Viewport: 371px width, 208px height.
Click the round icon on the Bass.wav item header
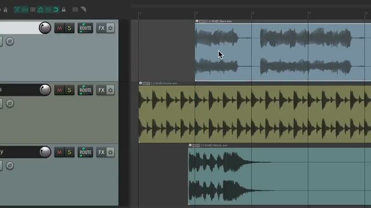click(197, 21)
